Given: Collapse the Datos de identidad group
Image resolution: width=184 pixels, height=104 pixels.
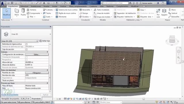Looking at the screenshot, I should (x=47, y=70).
